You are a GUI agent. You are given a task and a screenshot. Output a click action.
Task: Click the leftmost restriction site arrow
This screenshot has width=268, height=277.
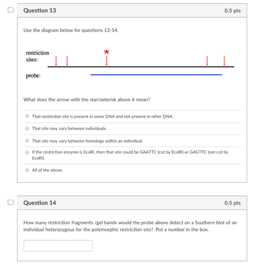(56, 61)
